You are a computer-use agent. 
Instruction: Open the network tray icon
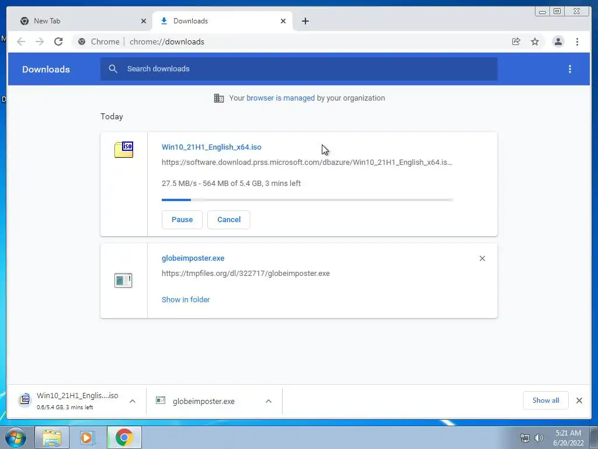[x=525, y=438]
